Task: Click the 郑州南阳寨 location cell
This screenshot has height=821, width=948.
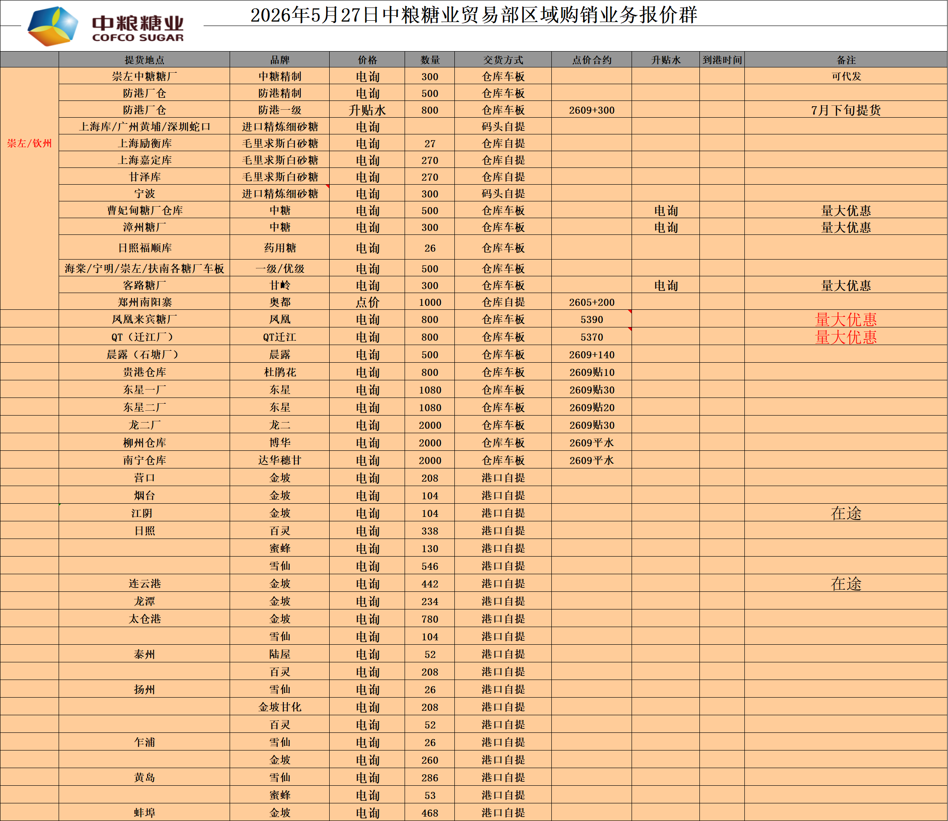Action: coord(144,302)
